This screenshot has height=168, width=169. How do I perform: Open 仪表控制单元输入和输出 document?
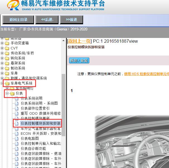click(x=41, y=144)
